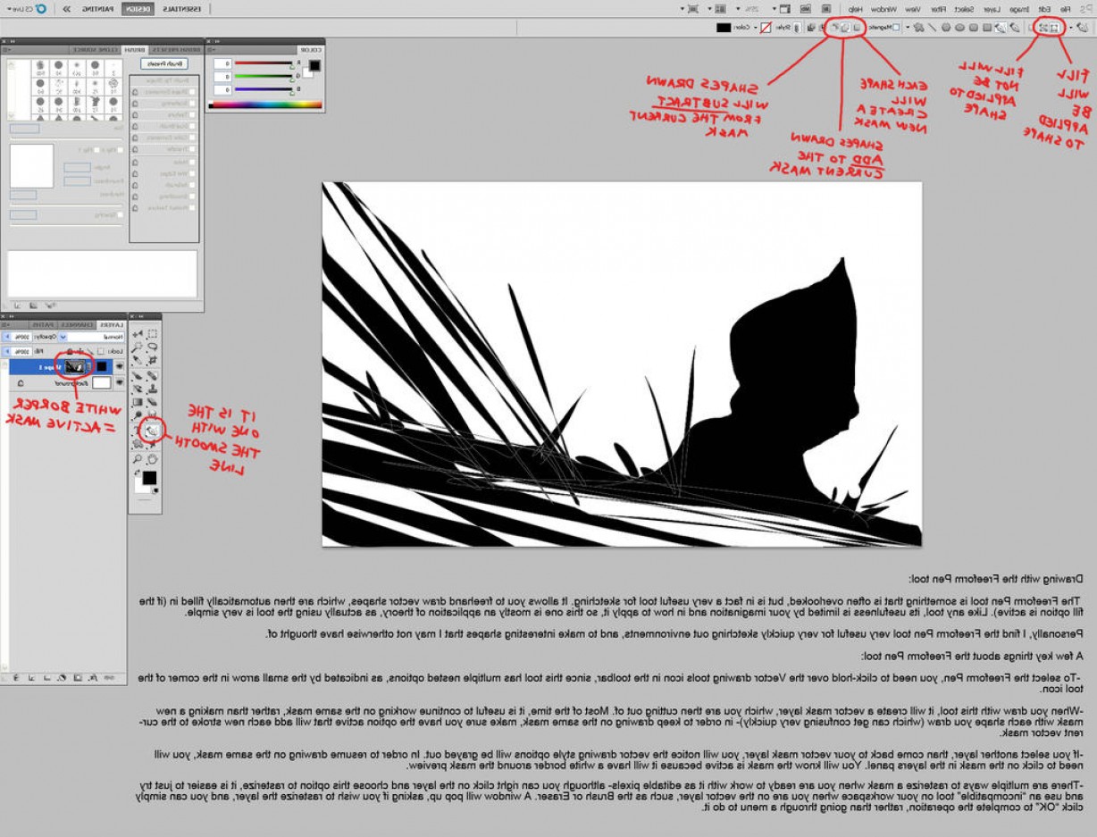Screen dimensions: 1097x837
Task: Click the Shape 1 vector mask thumbnail
Action: coord(75,367)
